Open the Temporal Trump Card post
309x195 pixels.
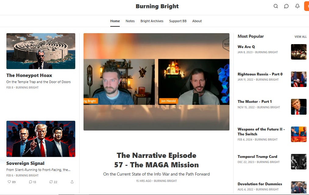click(257, 157)
